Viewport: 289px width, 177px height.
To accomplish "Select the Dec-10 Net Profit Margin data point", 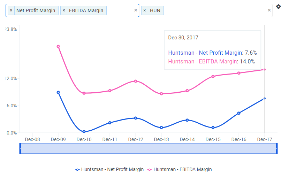I will 84,131.
